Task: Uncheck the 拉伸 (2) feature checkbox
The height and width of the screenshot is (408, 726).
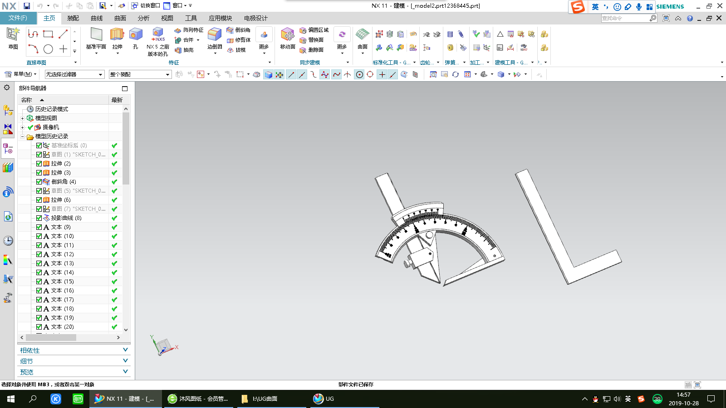Action: [x=39, y=164]
